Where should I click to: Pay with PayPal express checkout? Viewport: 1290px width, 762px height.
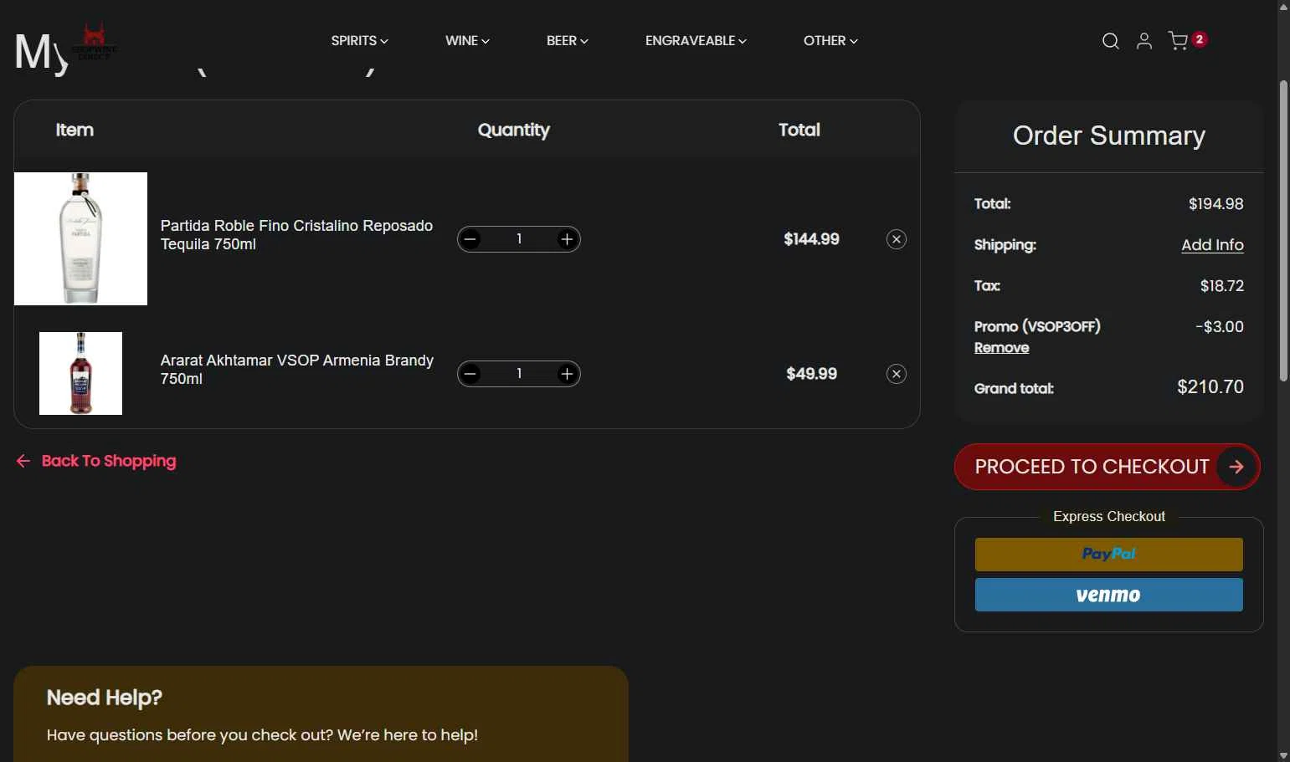click(1109, 555)
